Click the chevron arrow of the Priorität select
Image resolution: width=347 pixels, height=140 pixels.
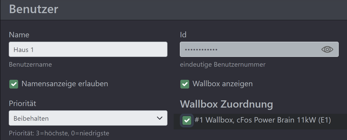[x=159, y=118]
